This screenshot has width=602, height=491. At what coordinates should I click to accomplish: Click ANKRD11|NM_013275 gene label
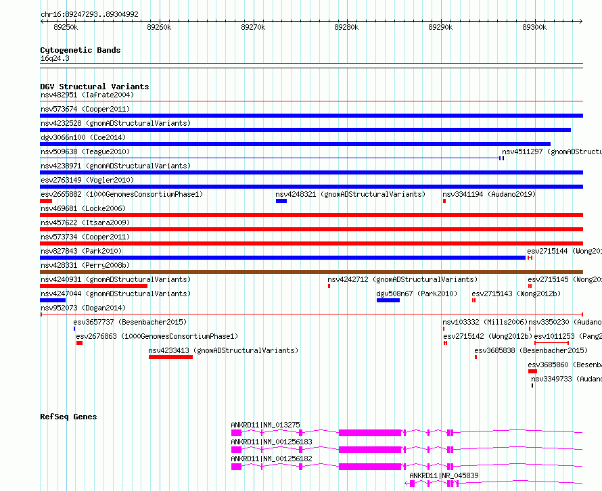coord(265,425)
